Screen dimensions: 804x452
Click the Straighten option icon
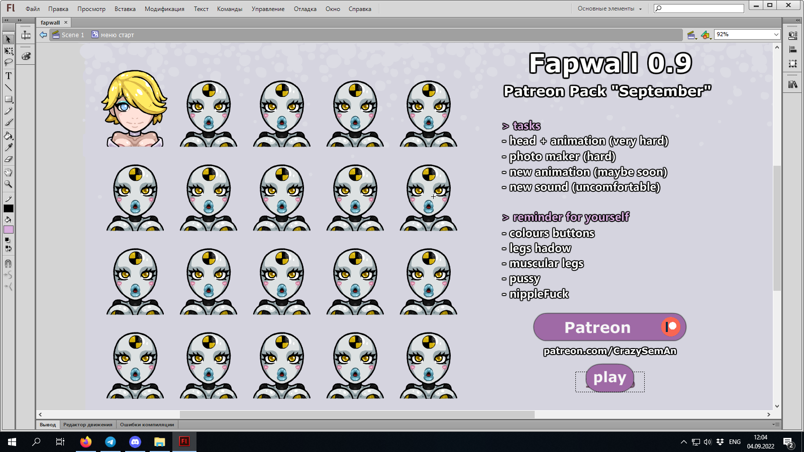click(x=9, y=287)
